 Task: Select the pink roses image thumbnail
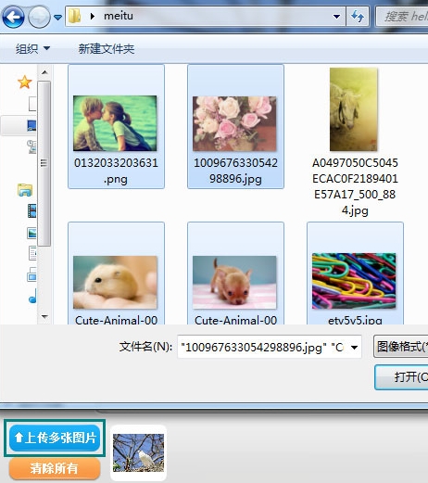[x=234, y=123]
